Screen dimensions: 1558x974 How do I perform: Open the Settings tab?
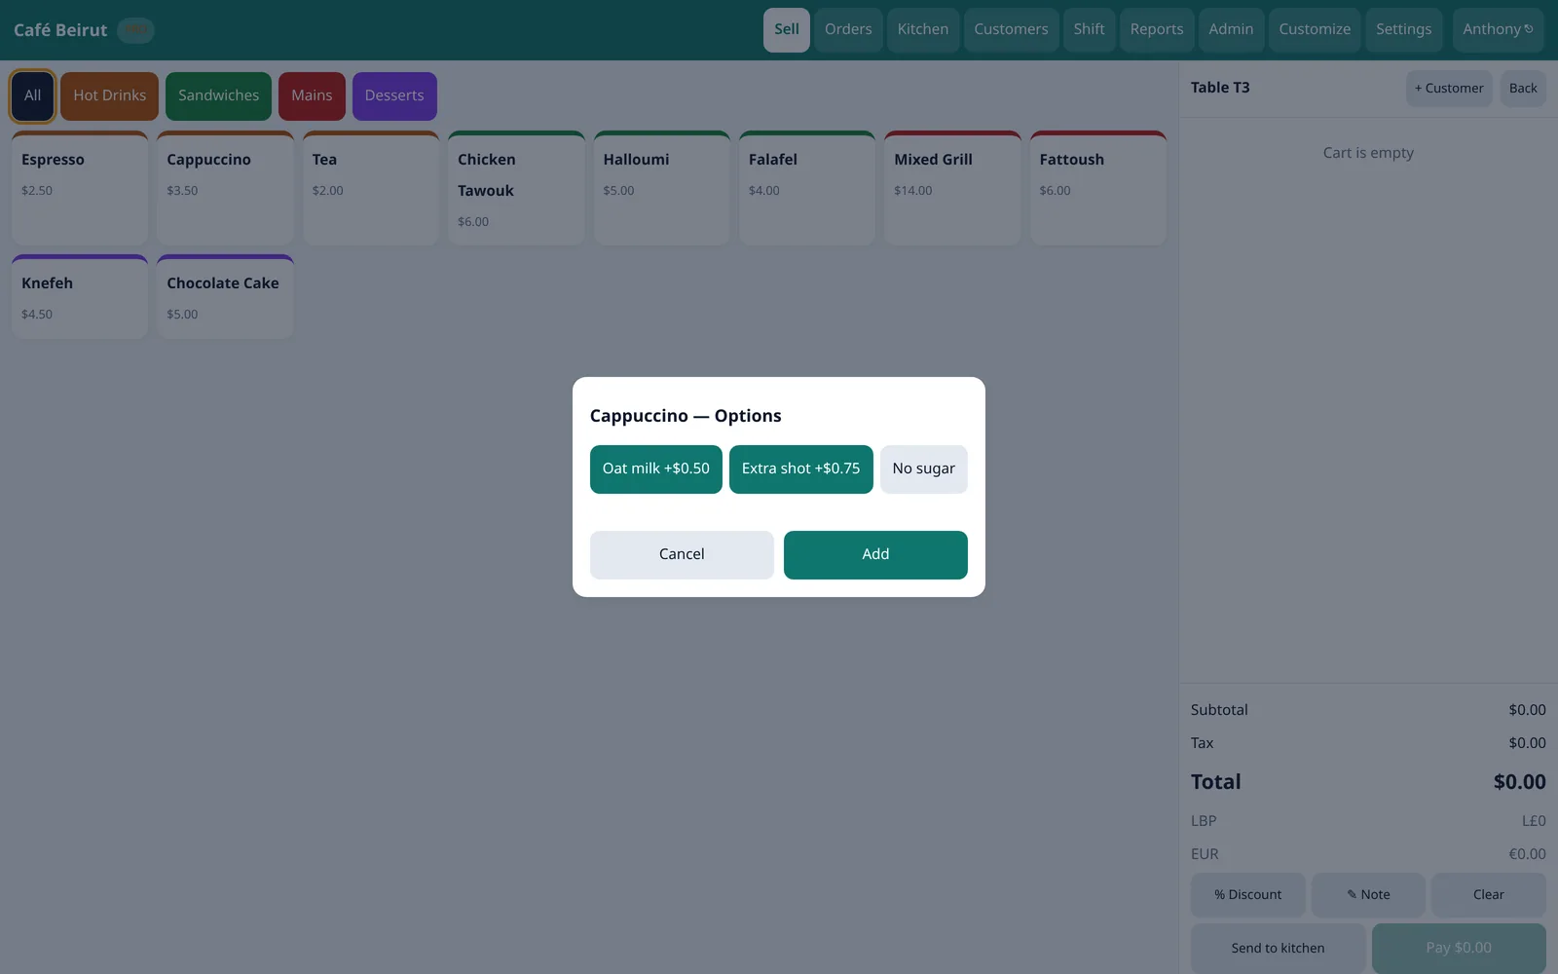(x=1403, y=30)
